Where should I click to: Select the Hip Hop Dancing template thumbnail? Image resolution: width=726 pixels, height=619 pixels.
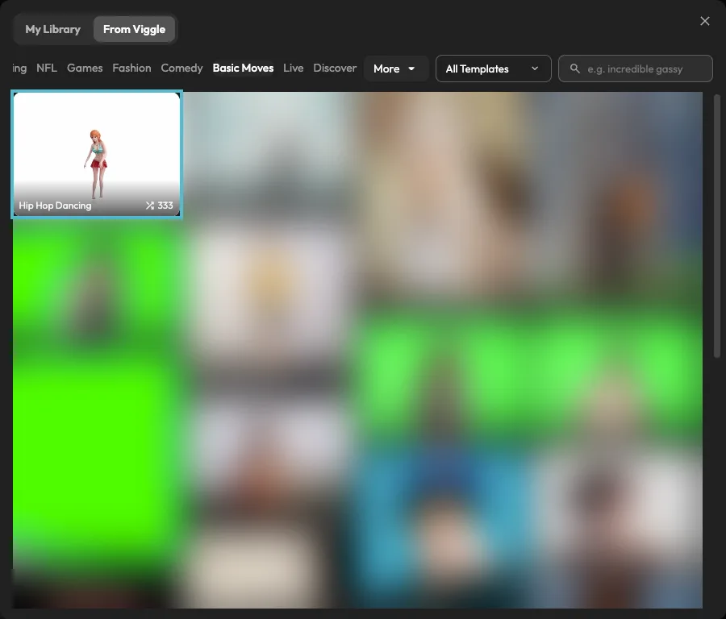(97, 154)
